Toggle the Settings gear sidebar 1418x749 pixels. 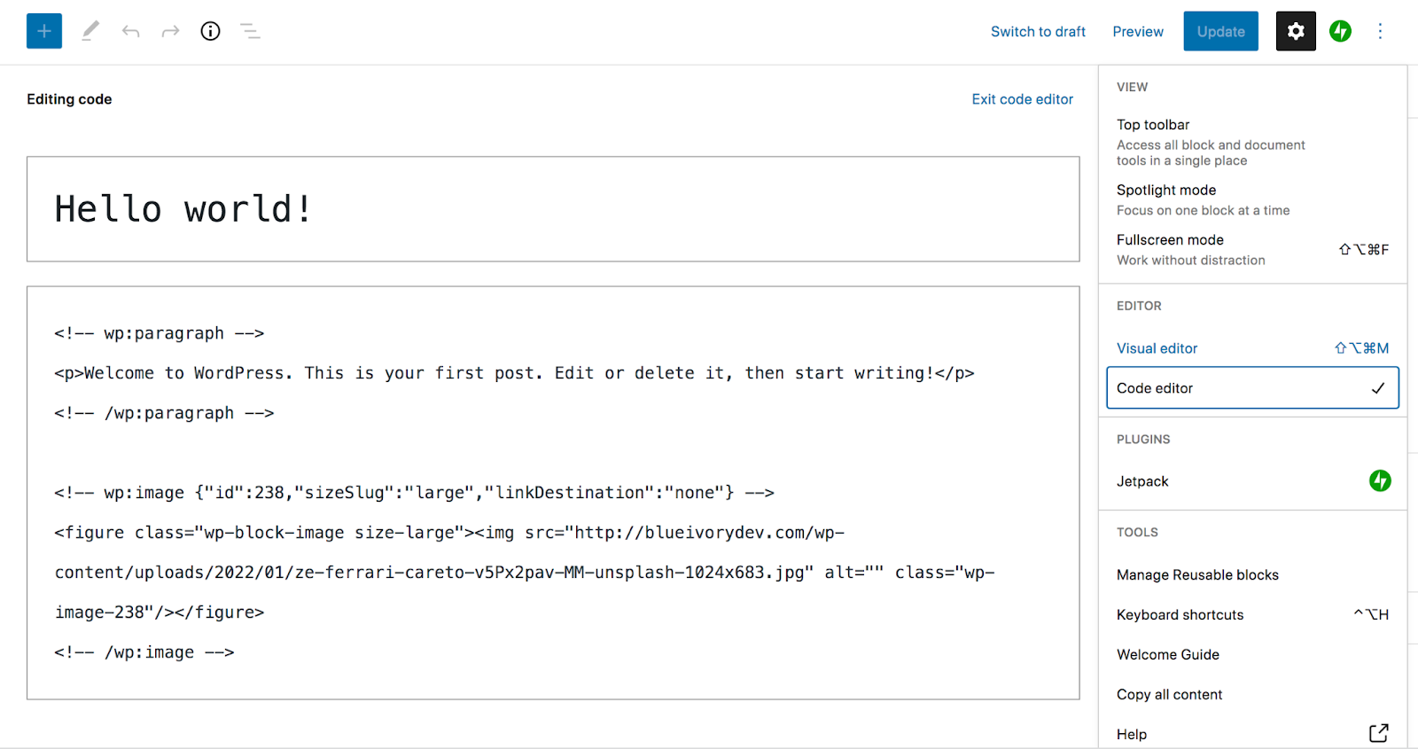(x=1296, y=31)
